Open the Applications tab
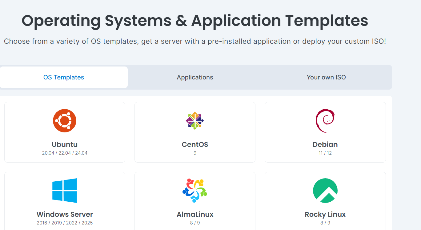Screen dimensions: 421x230 (x=195, y=77)
